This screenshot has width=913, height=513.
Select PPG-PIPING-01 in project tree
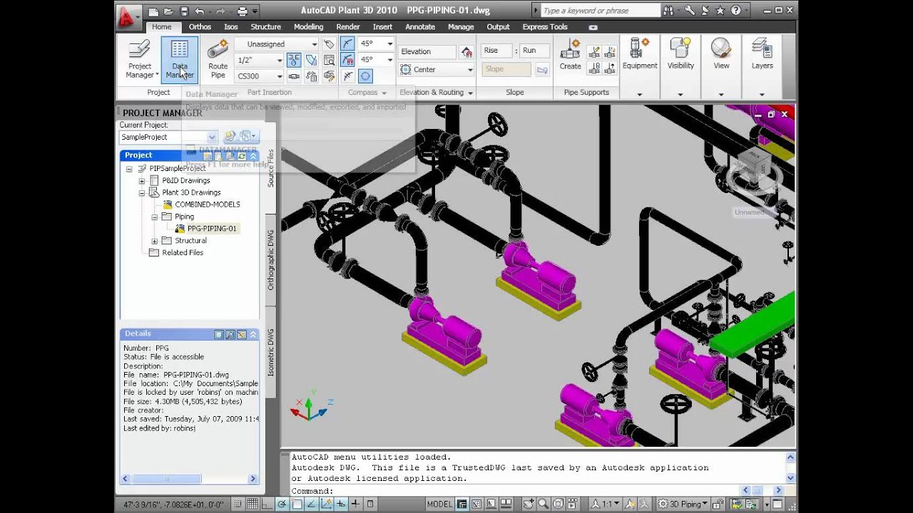pos(212,229)
